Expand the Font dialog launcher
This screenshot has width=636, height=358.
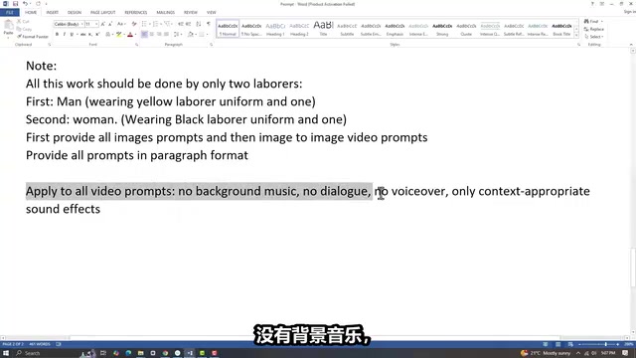pos(137,45)
